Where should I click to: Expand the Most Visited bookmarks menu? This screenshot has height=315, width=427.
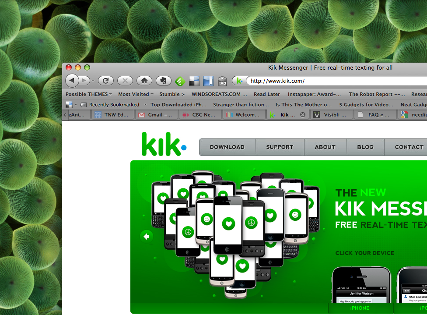136,94
